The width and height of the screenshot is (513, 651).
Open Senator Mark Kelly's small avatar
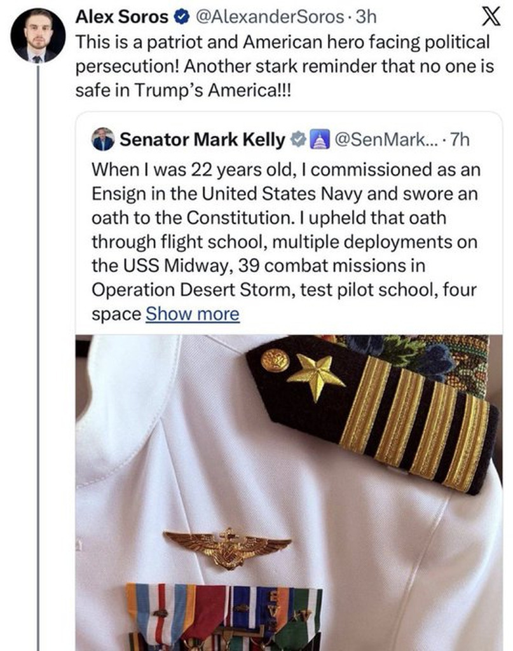coord(103,139)
